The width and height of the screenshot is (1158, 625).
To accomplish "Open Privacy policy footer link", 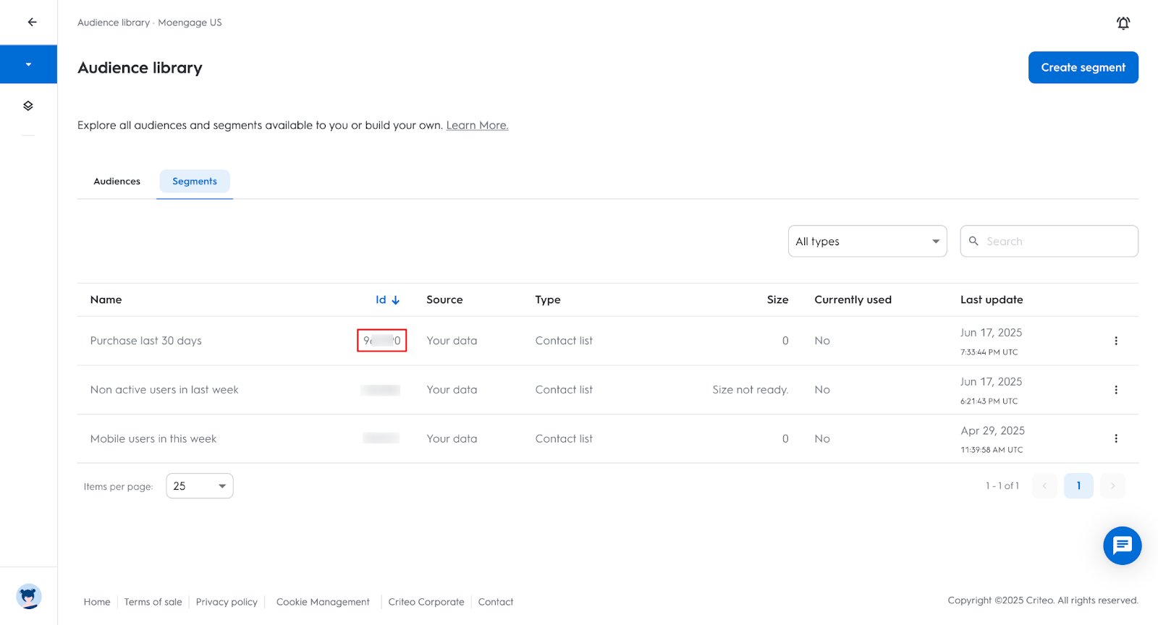I will click(227, 602).
